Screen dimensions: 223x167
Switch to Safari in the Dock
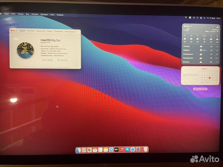coord(133,149)
